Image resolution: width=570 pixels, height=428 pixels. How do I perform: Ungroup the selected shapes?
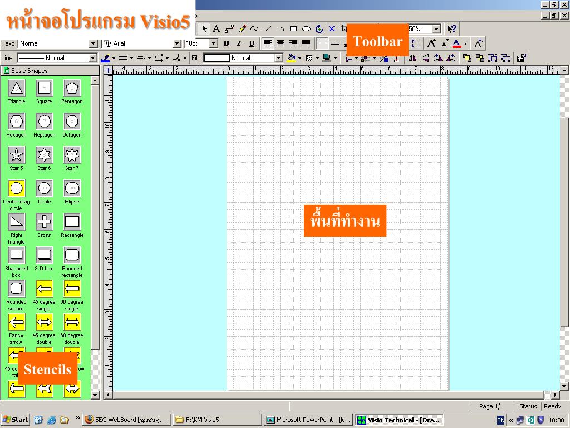point(505,58)
